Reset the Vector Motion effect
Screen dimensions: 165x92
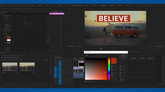click(x=48, y=16)
